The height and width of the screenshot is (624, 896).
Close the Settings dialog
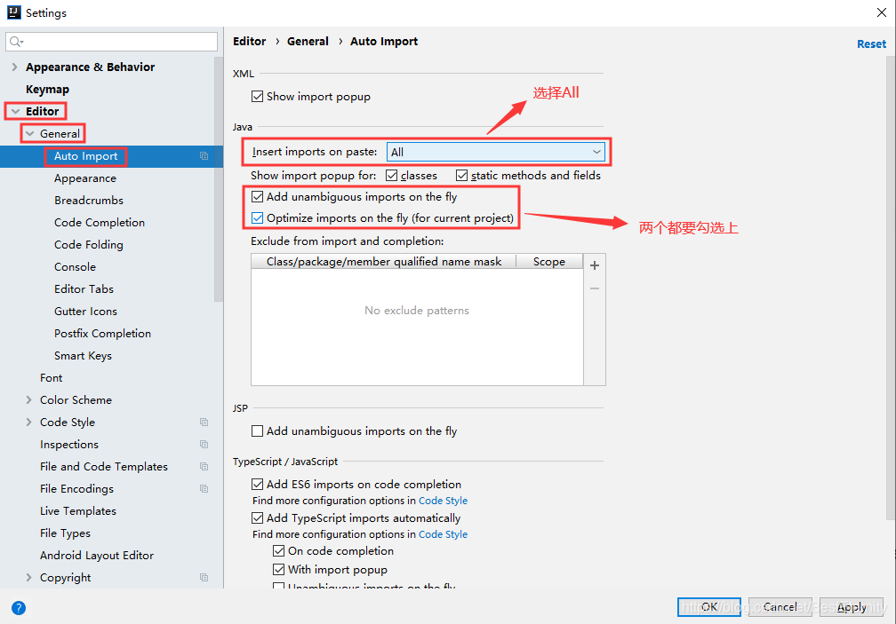882,12
